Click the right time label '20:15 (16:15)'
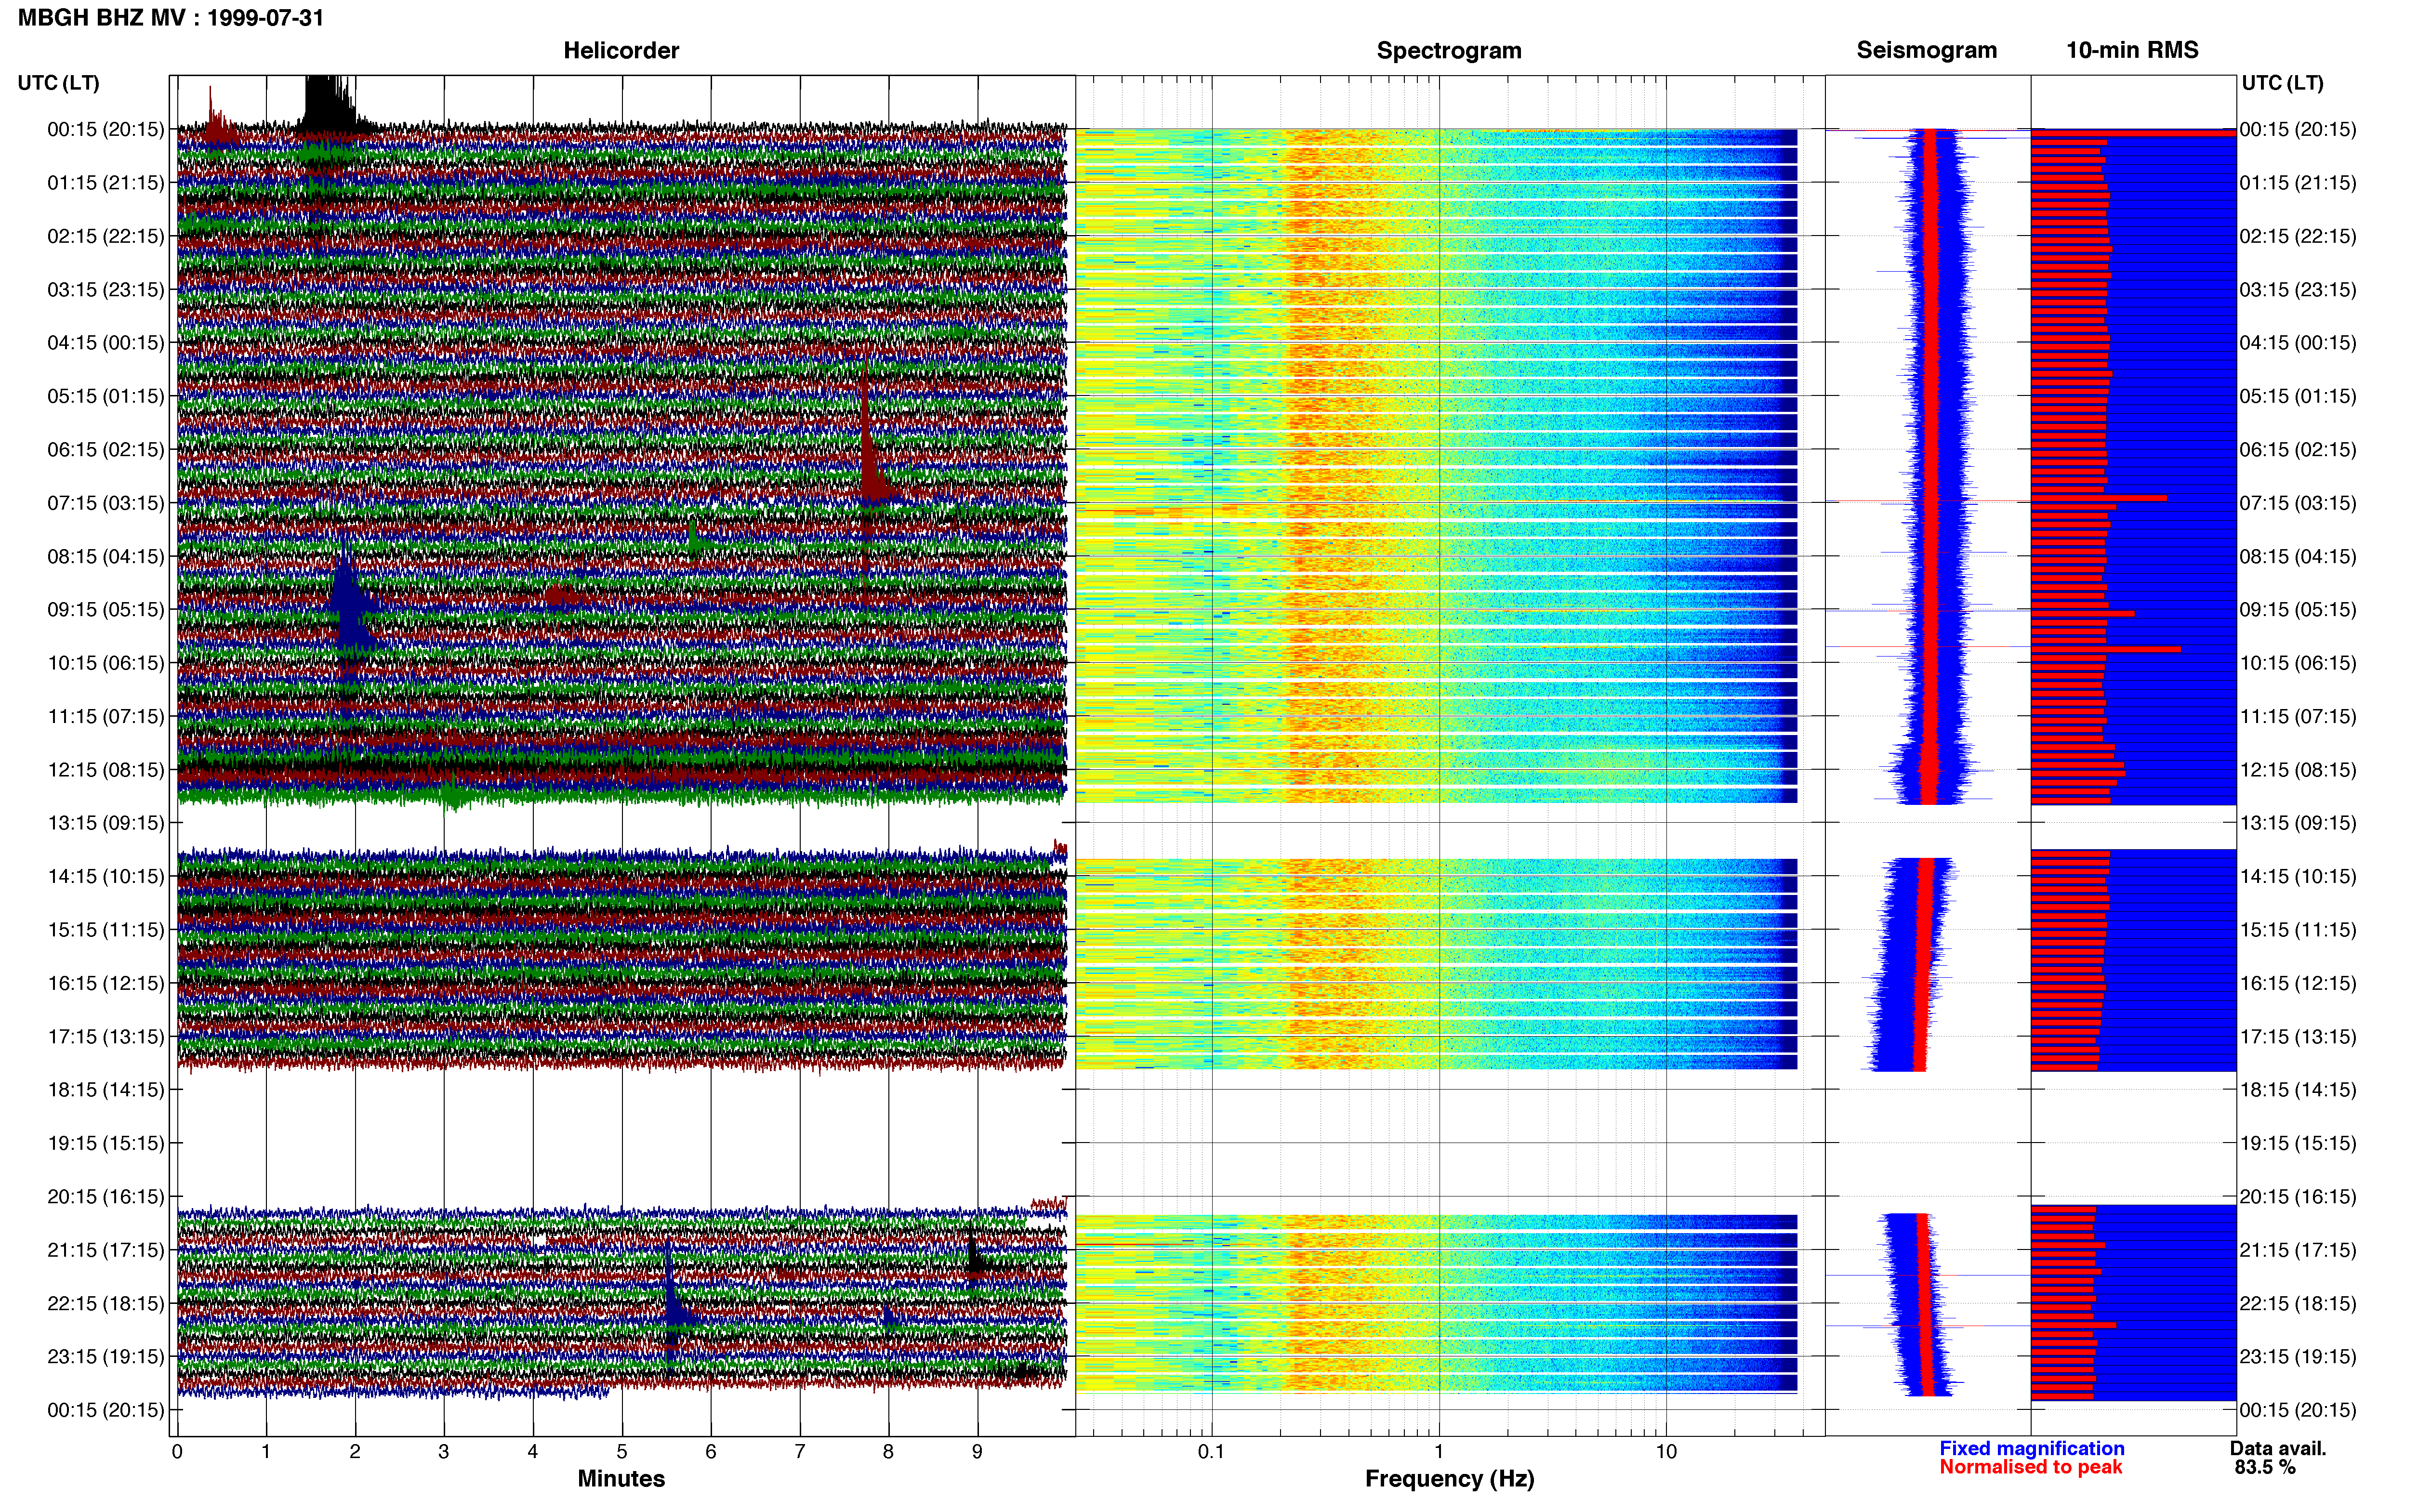The height and width of the screenshot is (1512, 2418). coord(2298,1197)
